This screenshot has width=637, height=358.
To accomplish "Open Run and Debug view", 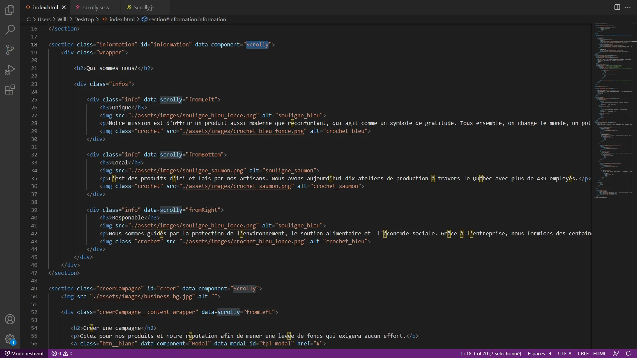I will click(x=10, y=70).
